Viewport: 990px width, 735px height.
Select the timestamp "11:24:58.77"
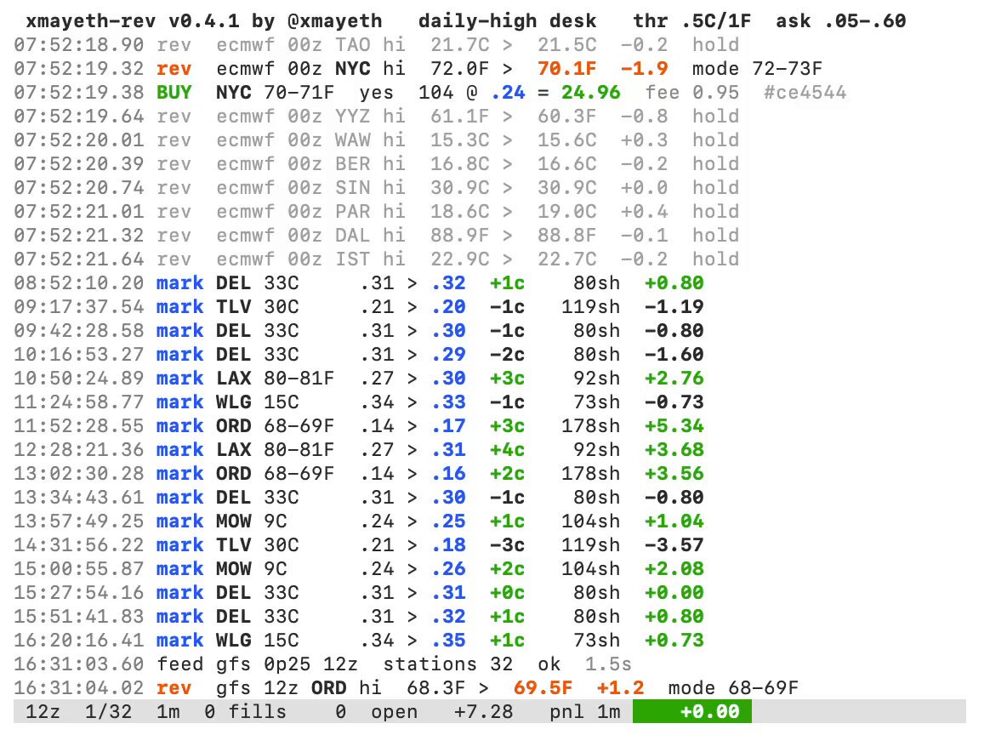tap(79, 402)
